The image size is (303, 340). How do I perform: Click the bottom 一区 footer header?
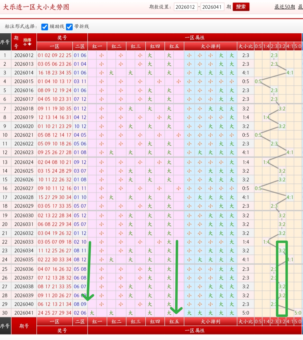click(54, 321)
